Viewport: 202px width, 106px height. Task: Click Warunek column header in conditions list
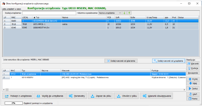tap(105, 71)
